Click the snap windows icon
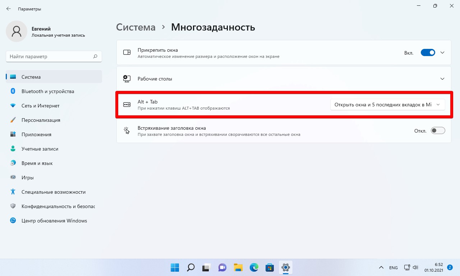 point(127,52)
